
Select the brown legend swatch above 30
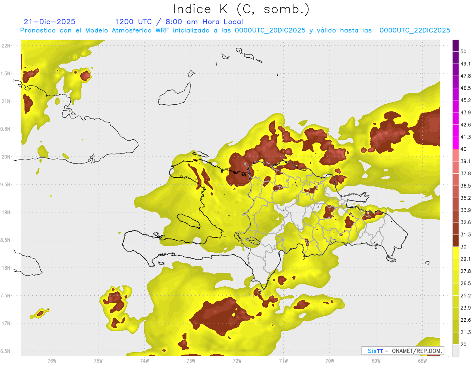(455, 240)
